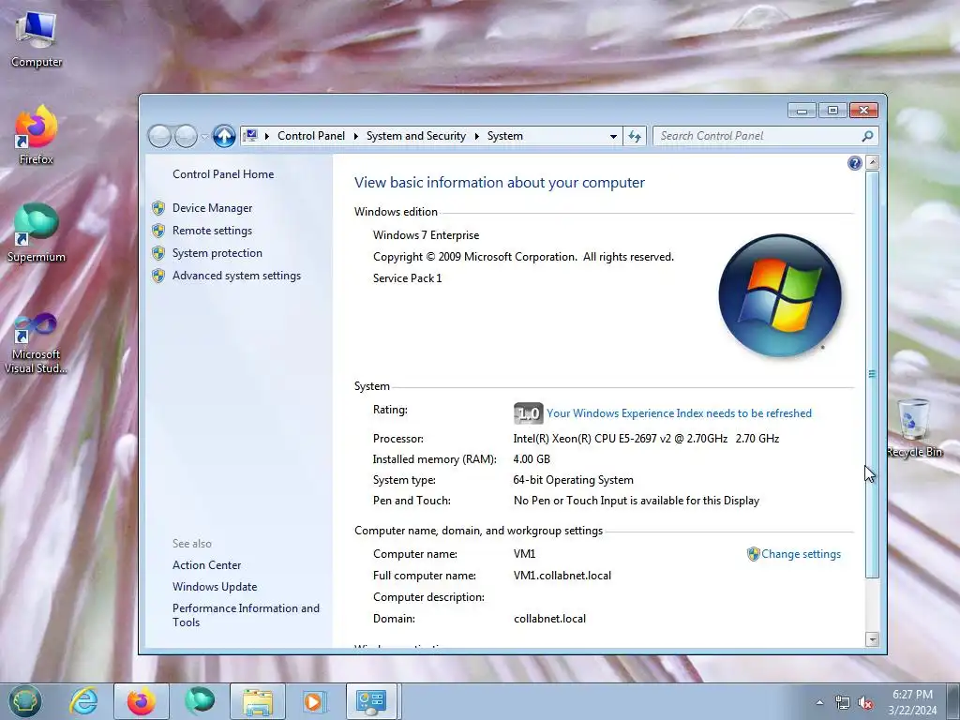Select the Firefox desktop shortcut
The height and width of the screenshot is (720, 960).
(37, 135)
